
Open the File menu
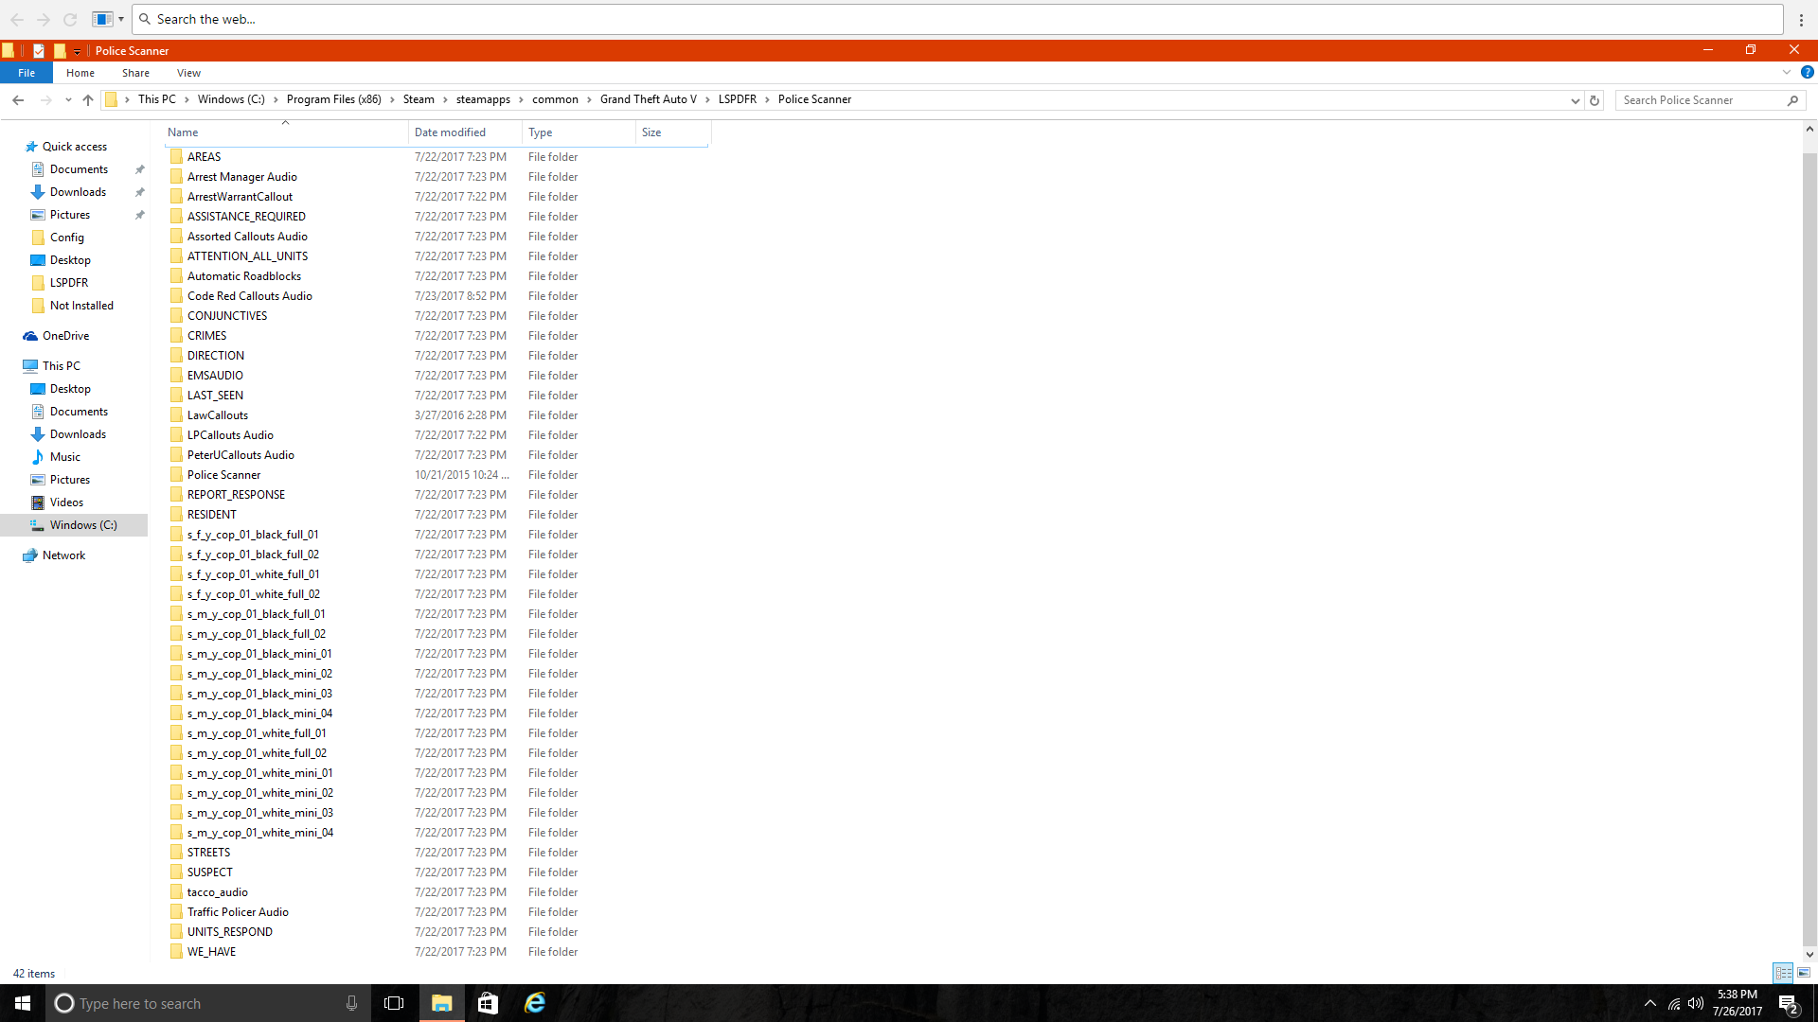pyautogui.click(x=27, y=73)
